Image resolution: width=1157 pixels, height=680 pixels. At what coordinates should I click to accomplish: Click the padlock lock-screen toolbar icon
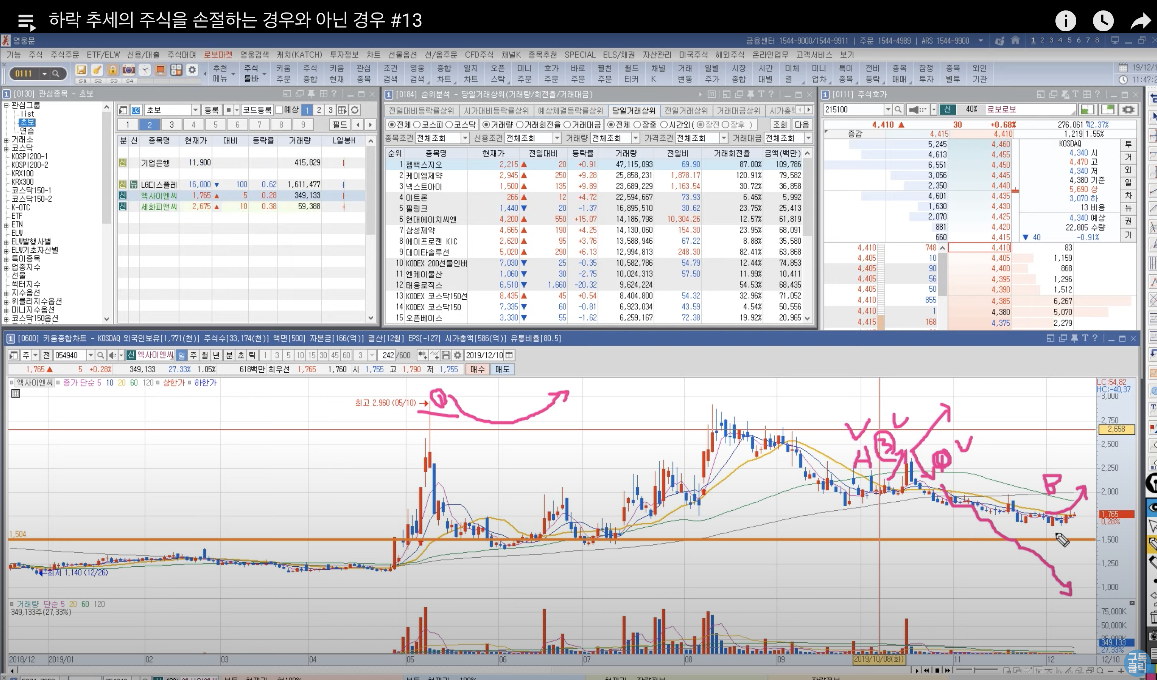(x=112, y=70)
